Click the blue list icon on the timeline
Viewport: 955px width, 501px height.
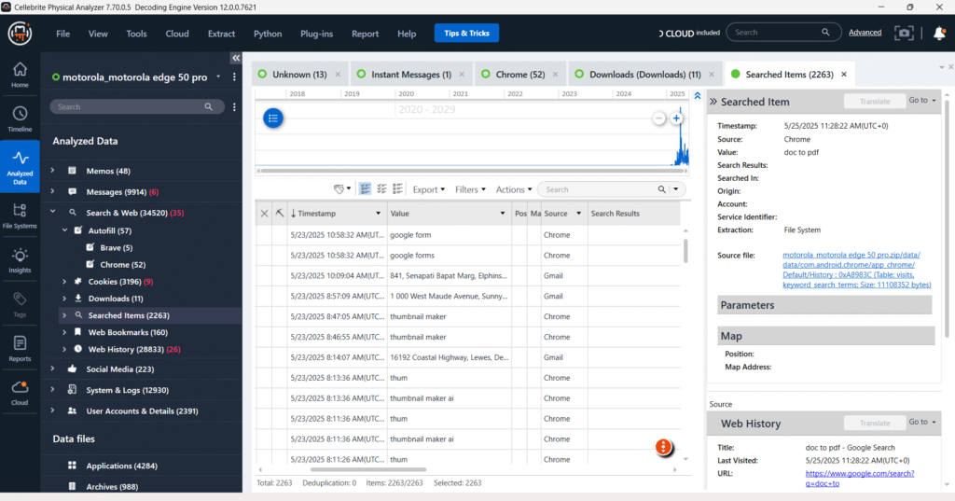tap(273, 118)
